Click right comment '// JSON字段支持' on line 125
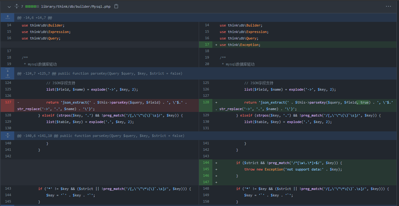Screen dimensions: 399x206 [x=259, y=83]
